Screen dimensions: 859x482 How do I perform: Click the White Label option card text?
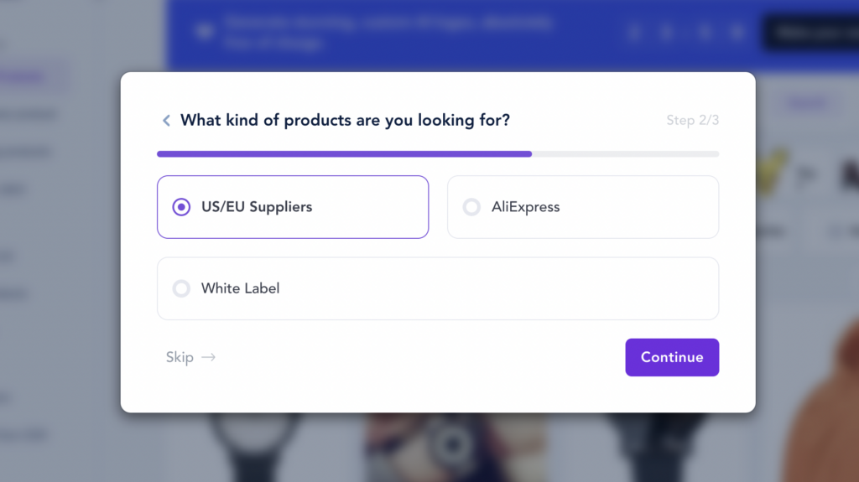(x=240, y=288)
